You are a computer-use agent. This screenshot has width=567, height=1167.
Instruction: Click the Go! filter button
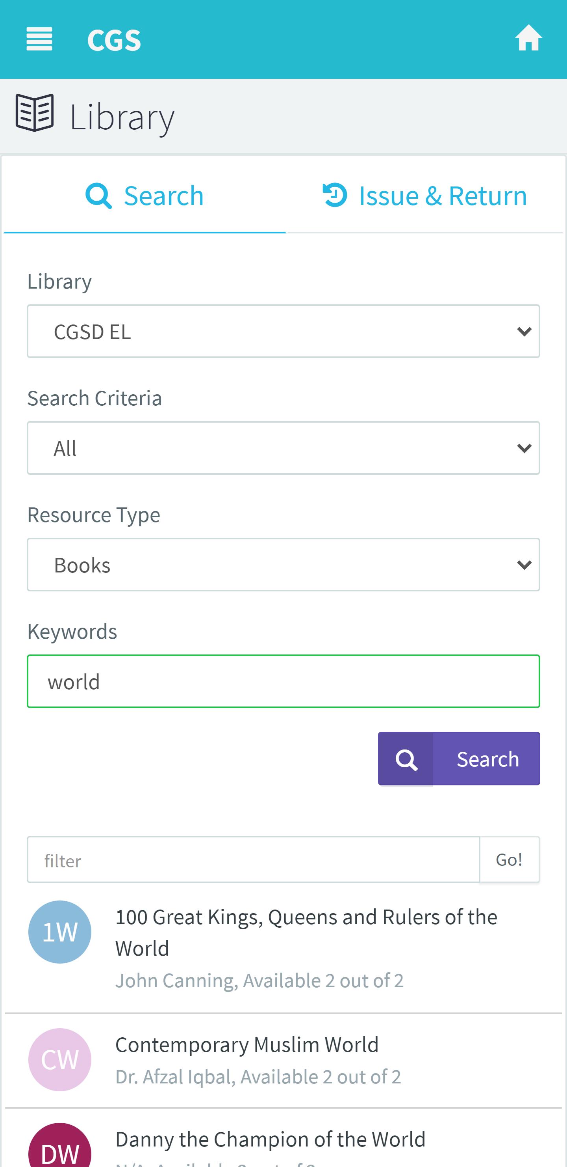coord(509,859)
